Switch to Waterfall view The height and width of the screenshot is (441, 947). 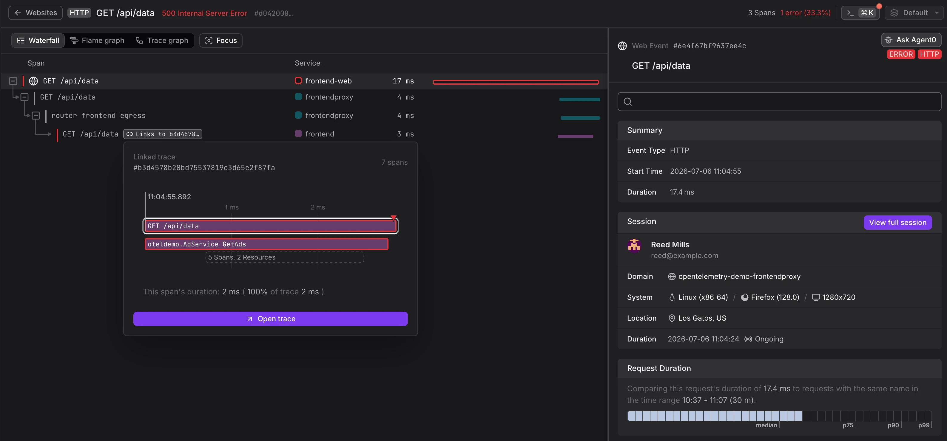tap(38, 41)
